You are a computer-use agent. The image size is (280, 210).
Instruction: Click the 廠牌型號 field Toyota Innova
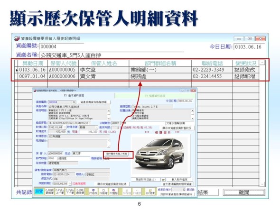point(152,107)
